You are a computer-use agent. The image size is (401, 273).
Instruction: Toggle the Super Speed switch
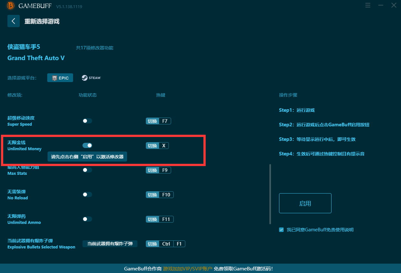tap(87, 121)
